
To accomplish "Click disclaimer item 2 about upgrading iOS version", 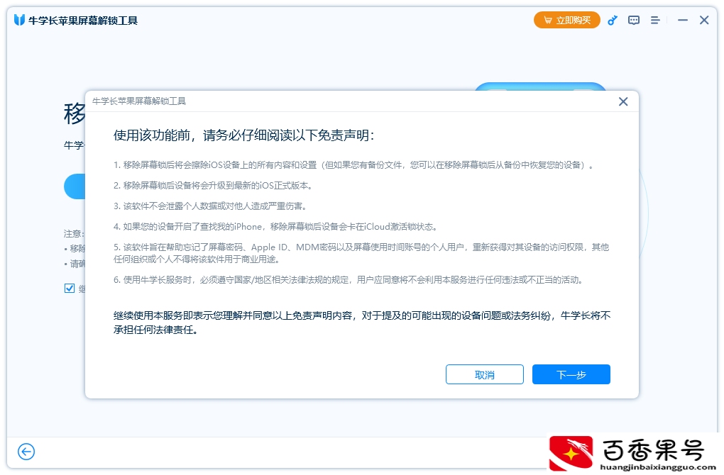I will [x=214, y=185].
